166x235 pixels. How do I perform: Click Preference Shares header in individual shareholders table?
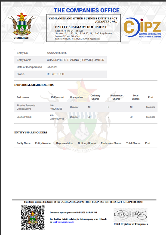pos(116,97)
